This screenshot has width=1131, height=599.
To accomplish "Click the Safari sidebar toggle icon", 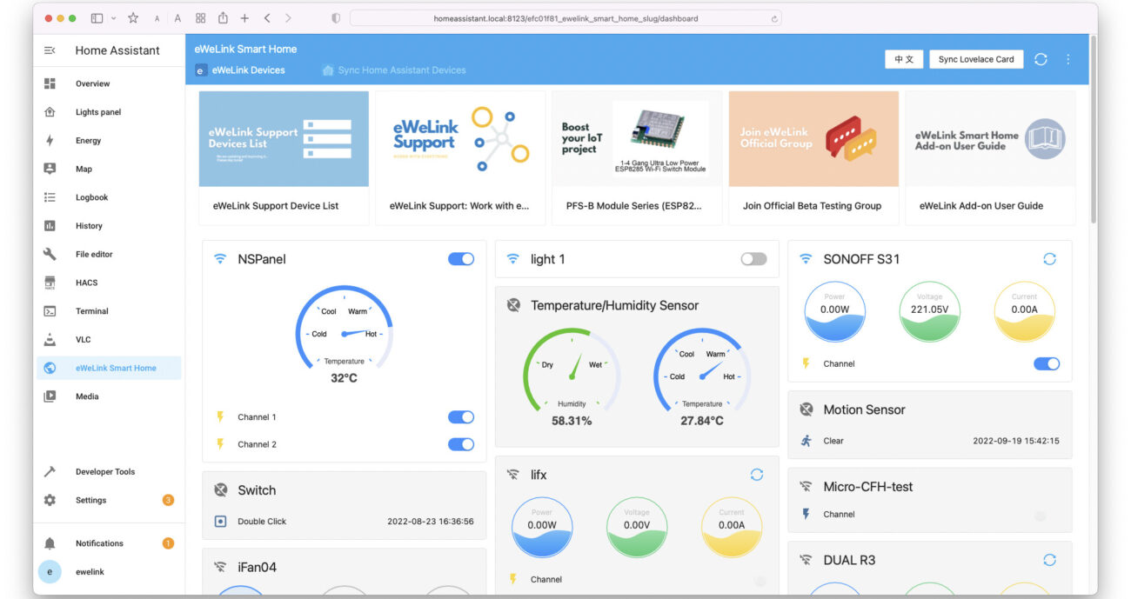I will 97,18.
